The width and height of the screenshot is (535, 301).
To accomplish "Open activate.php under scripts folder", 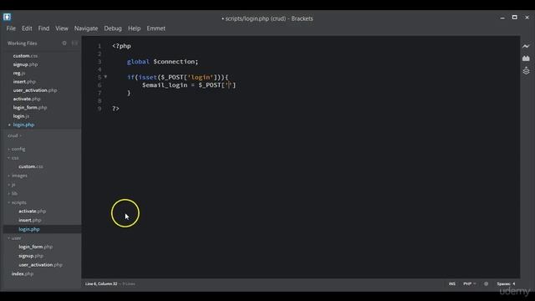I will 32,212.
